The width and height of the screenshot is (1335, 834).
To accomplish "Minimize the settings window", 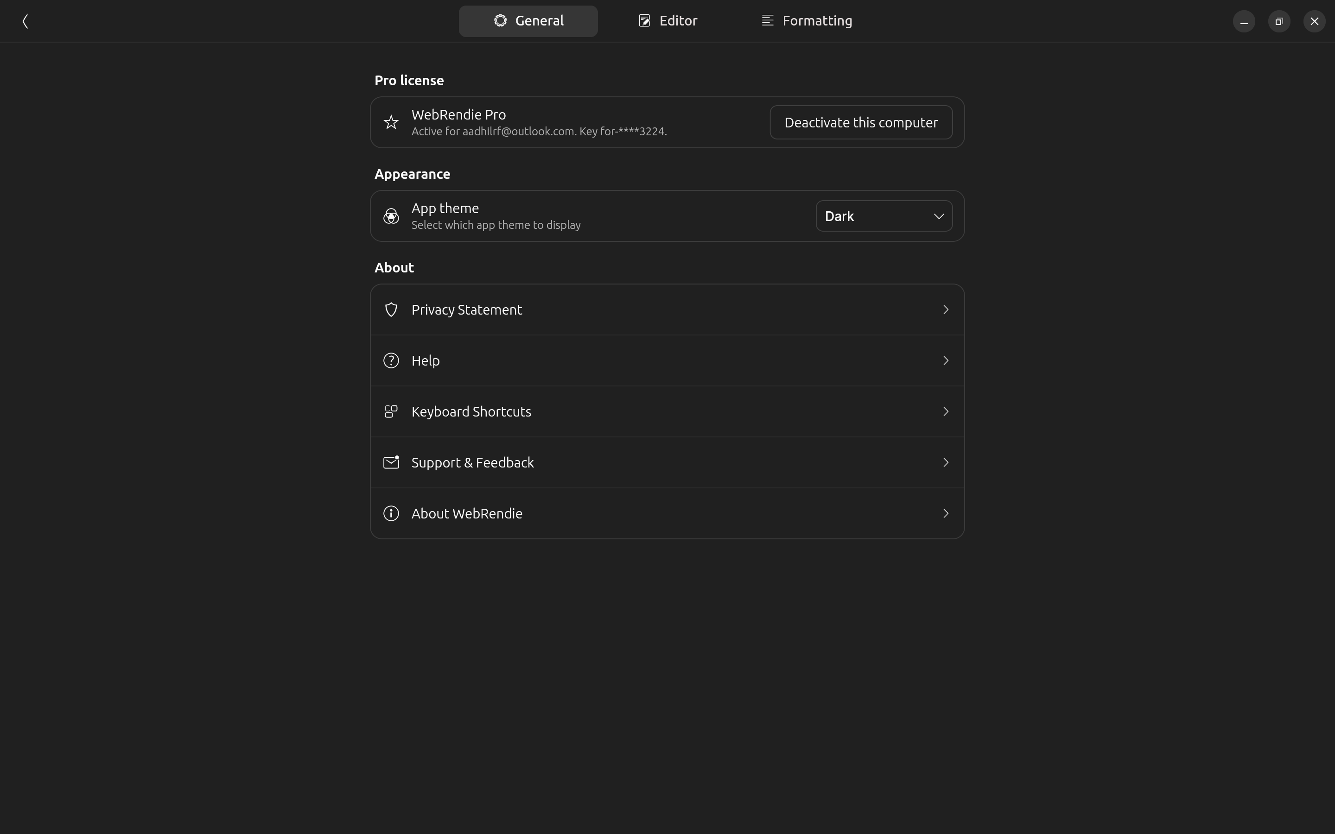I will (1244, 21).
